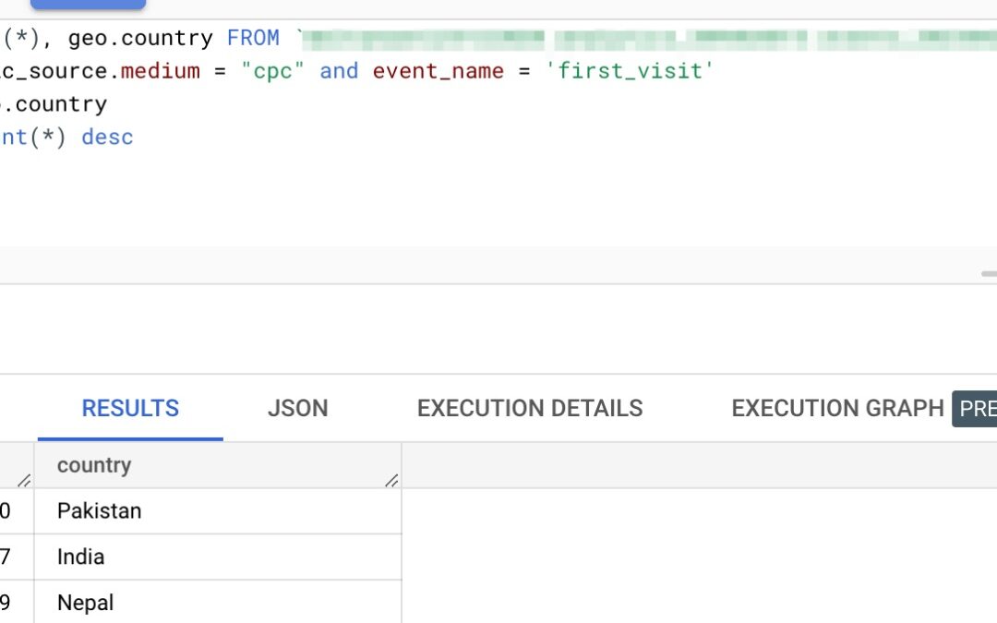Screen dimensions: 997x623
Task: Open the EXECUTION GRAPH tab
Action: pyautogui.click(x=837, y=408)
